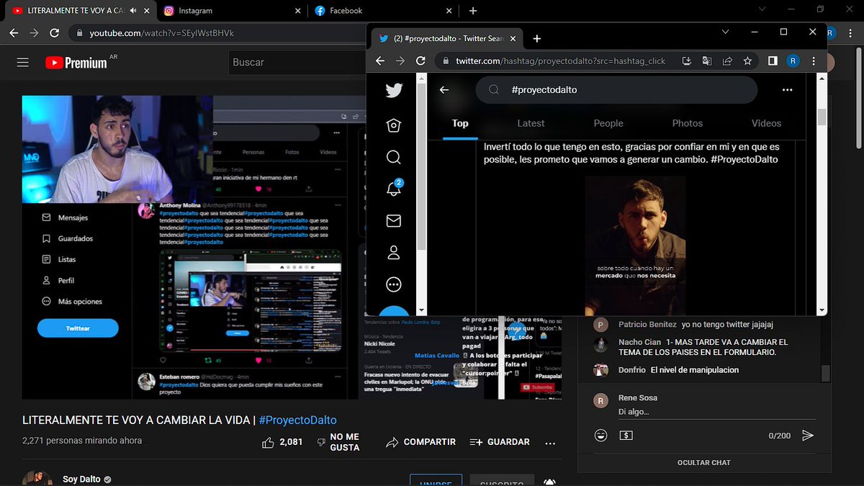Bookmark Twitter page with star icon

(747, 61)
